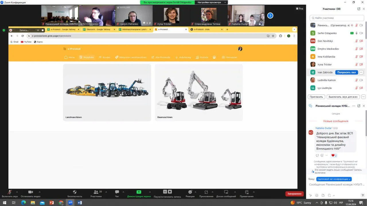
Task: Open the Kunden menu in e-Protokoll
Action: click(104, 57)
